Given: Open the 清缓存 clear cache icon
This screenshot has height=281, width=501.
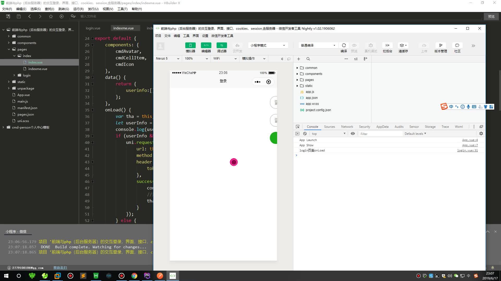Looking at the screenshot, I should click(402, 45).
